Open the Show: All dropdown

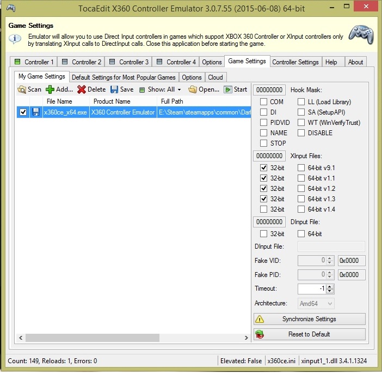point(160,89)
